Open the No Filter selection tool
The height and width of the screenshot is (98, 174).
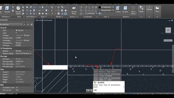(125, 10)
